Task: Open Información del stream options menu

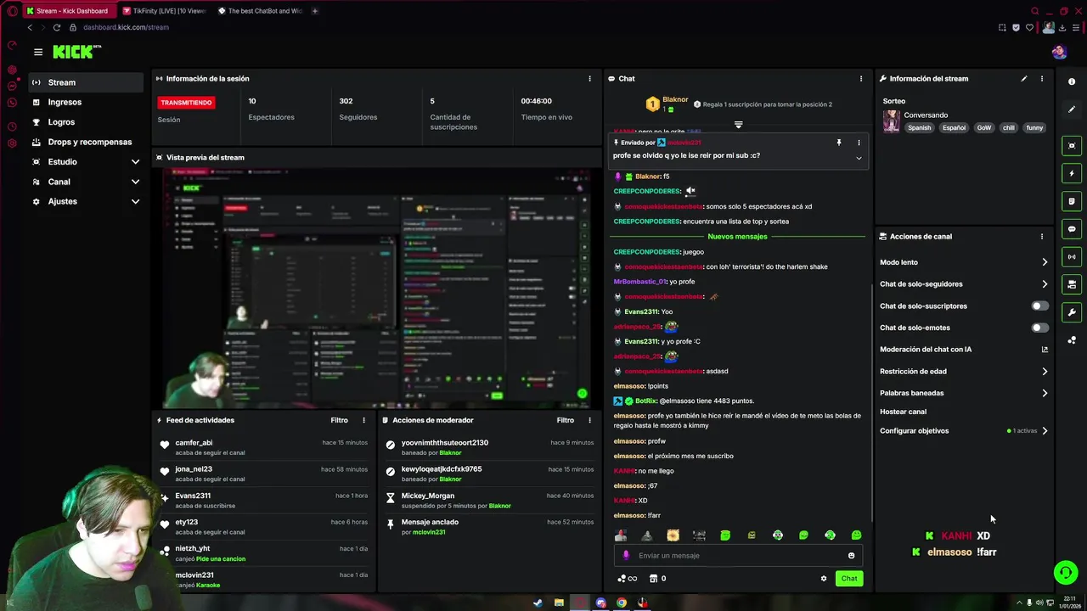Action: tap(1042, 78)
